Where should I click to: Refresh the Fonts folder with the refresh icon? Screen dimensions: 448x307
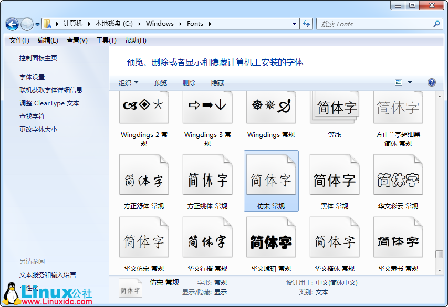[x=306, y=24]
